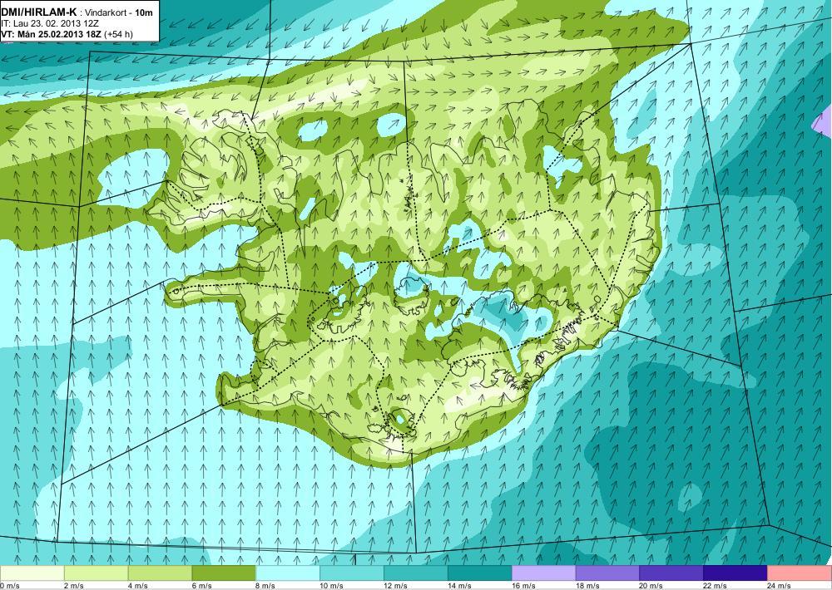Click the "(+54 h)" forecast offset text
The height and width of the screenshot is (590, 832).
119,34
